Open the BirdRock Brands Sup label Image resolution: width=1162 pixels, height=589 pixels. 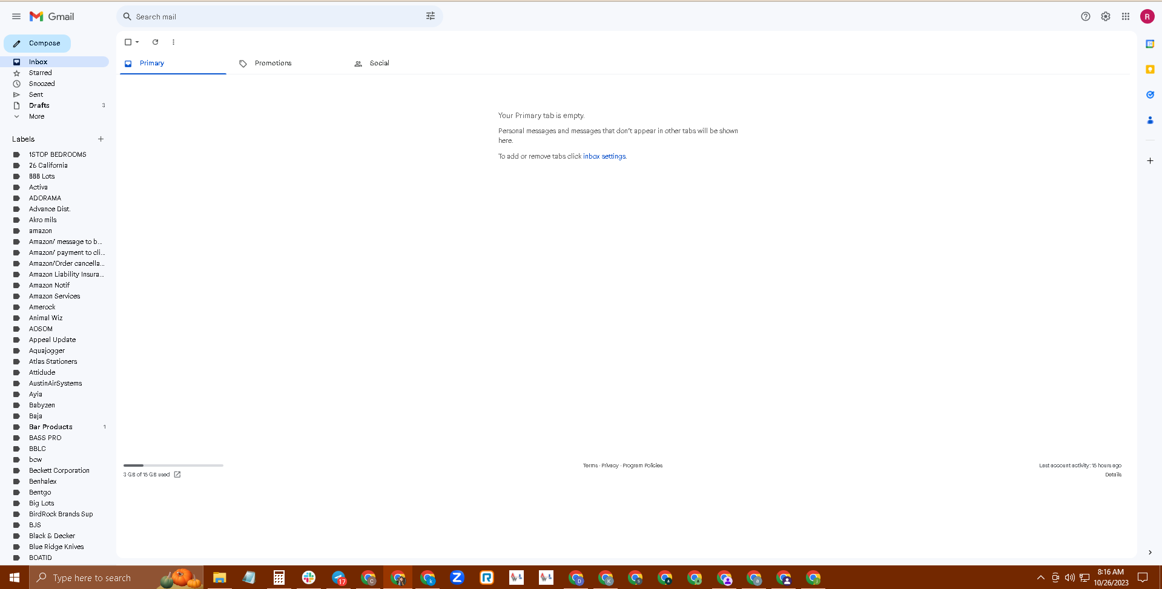tap(61, 514)
